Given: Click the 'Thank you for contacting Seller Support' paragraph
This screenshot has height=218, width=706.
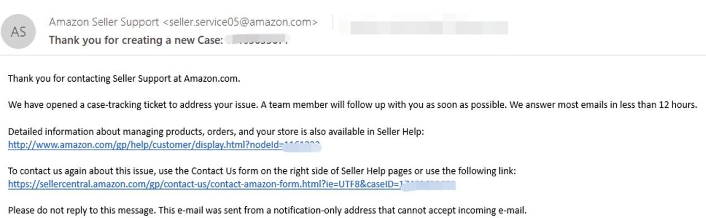Looking at the screenshot, I should tap(124, 78).
